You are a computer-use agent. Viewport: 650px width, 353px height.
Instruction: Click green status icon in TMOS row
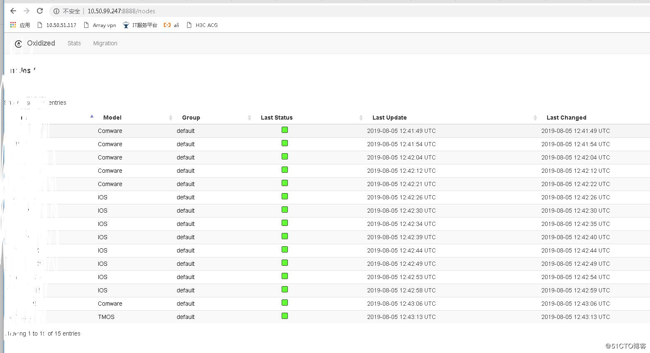[285, 316]
